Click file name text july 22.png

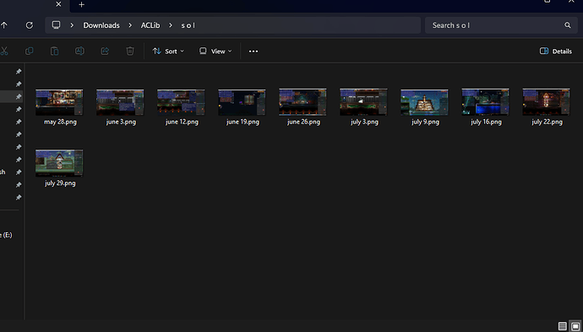tap(547, 122)
